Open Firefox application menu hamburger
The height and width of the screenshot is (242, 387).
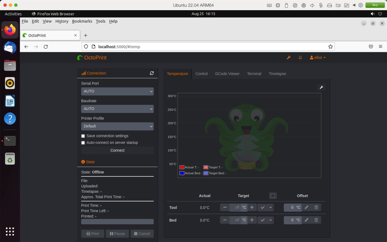pyautogui.click(x=381, y=47)
